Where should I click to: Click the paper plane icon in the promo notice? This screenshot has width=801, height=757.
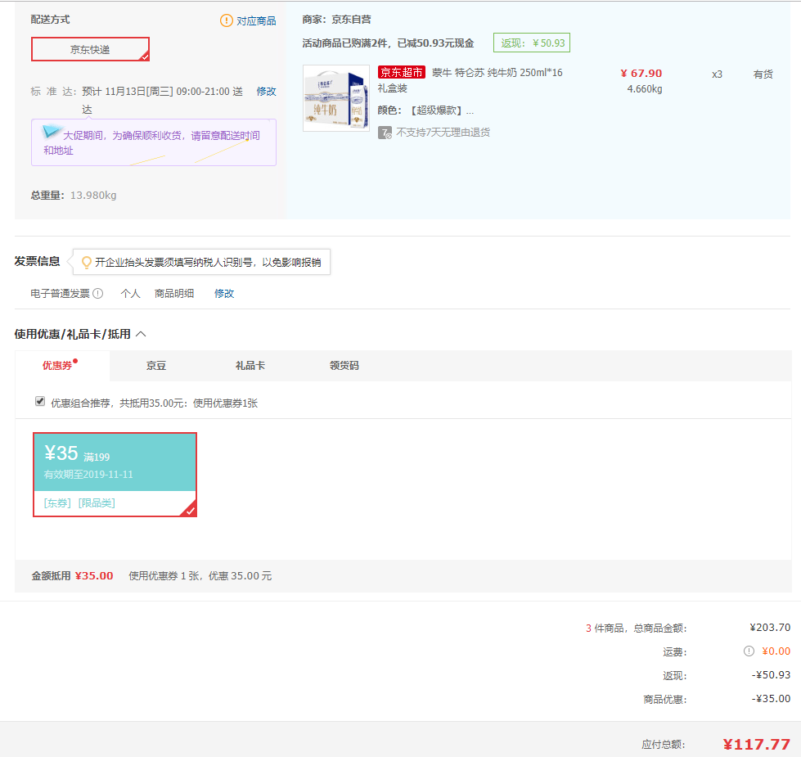tap(51, 132)
